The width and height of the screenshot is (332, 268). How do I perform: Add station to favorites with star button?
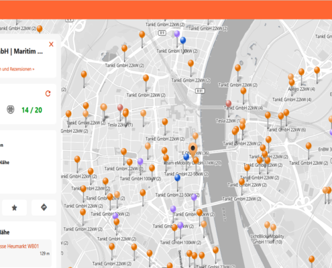pos(14,208)
